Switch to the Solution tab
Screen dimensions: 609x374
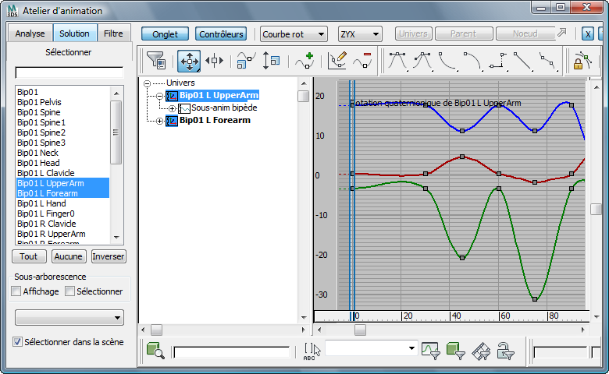[75, 34]
